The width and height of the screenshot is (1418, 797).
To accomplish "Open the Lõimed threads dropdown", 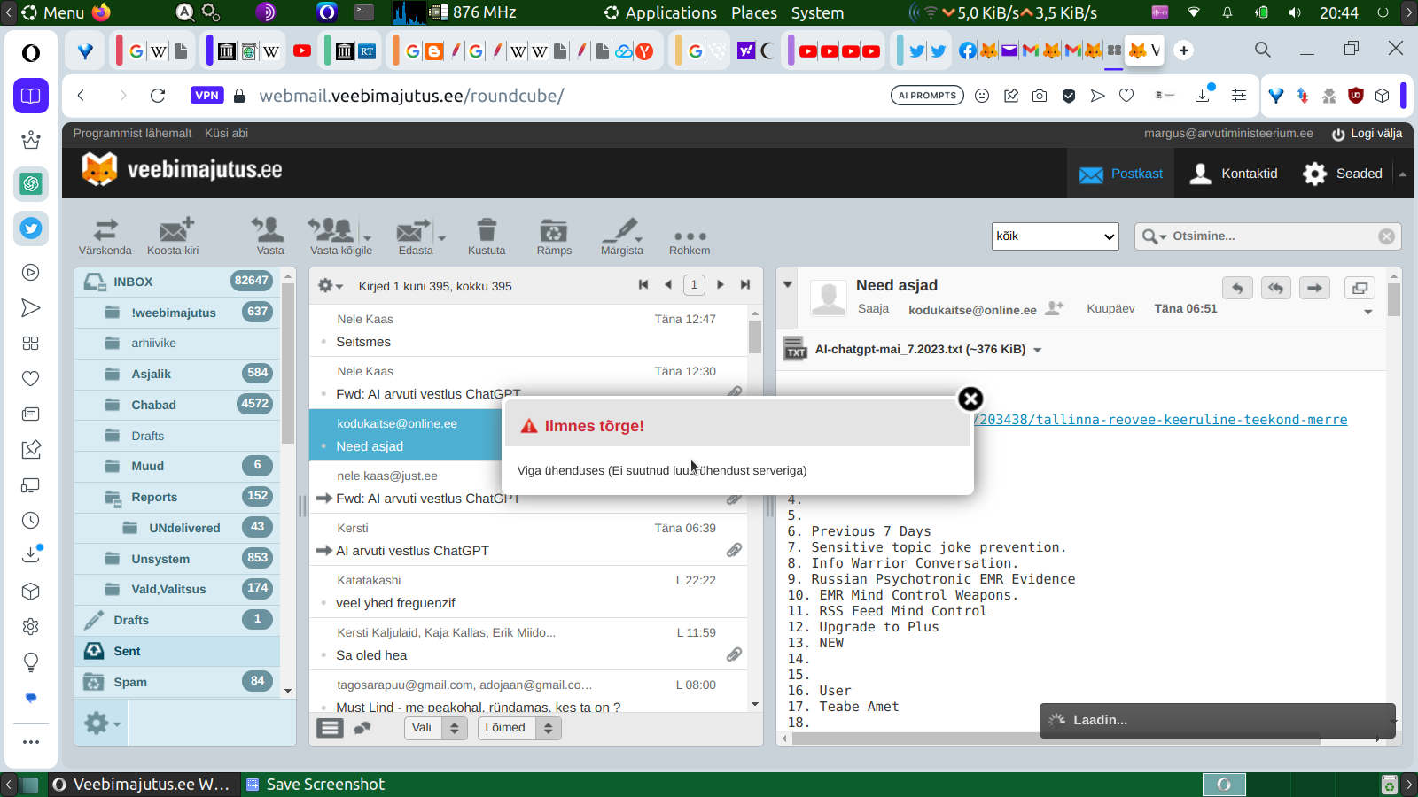I will pyautogui.click(x=519, y=728).
